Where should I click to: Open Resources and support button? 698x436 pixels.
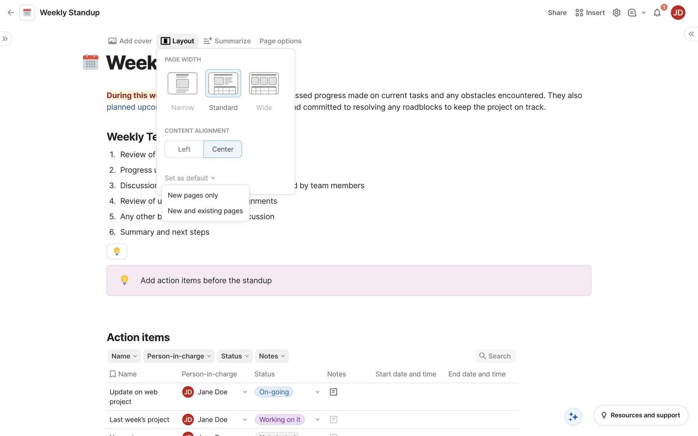point(641,415)
